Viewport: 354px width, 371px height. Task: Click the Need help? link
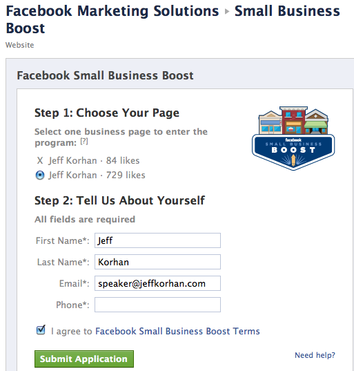(315, 355)
